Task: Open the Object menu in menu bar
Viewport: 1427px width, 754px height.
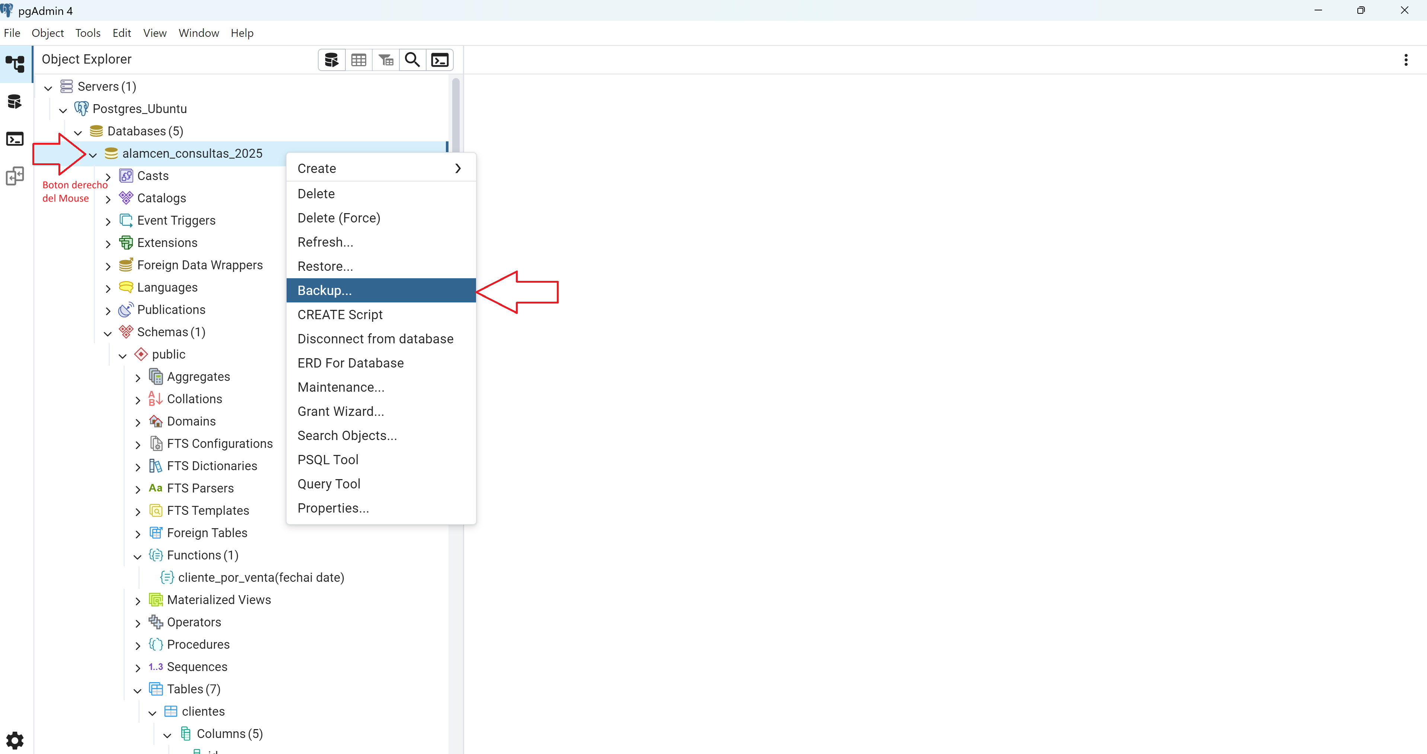Action: click(48, 33)
